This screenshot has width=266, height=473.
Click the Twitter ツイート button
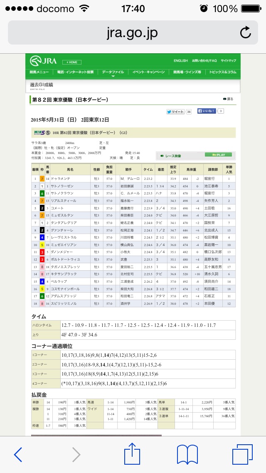click(175, 112)
